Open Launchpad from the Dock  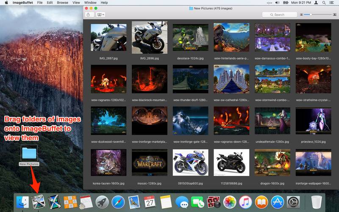(x=102, y=202)
